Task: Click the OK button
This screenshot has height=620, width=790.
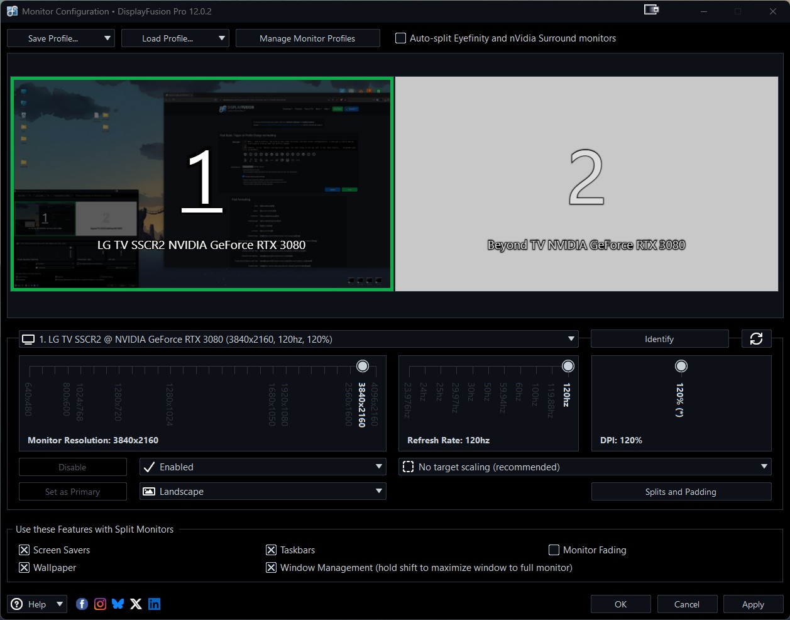Action: (x=620, y=604)
